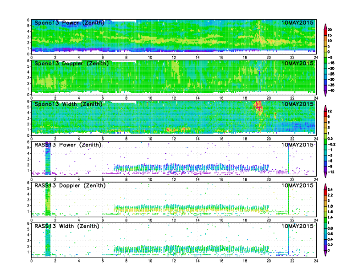Click the "Spano13 Doppler (Zenith)" panel title
363x280 pixels.
tap(71, 64)
